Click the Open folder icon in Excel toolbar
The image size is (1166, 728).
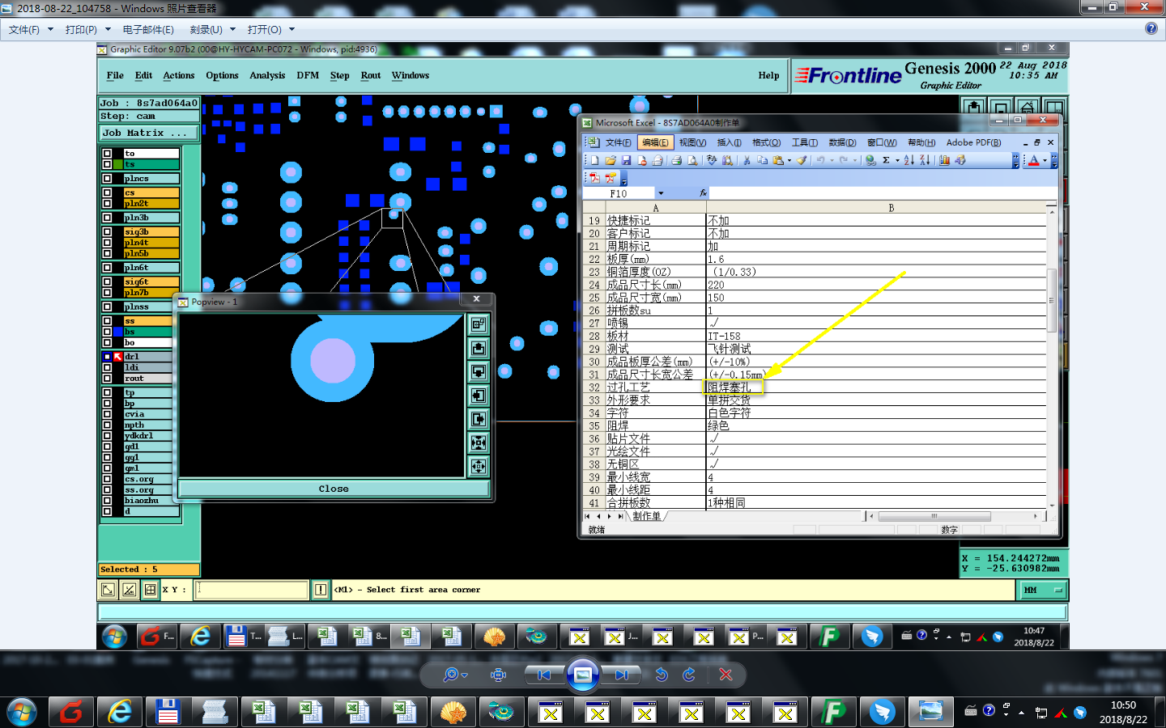pos(611,160)
